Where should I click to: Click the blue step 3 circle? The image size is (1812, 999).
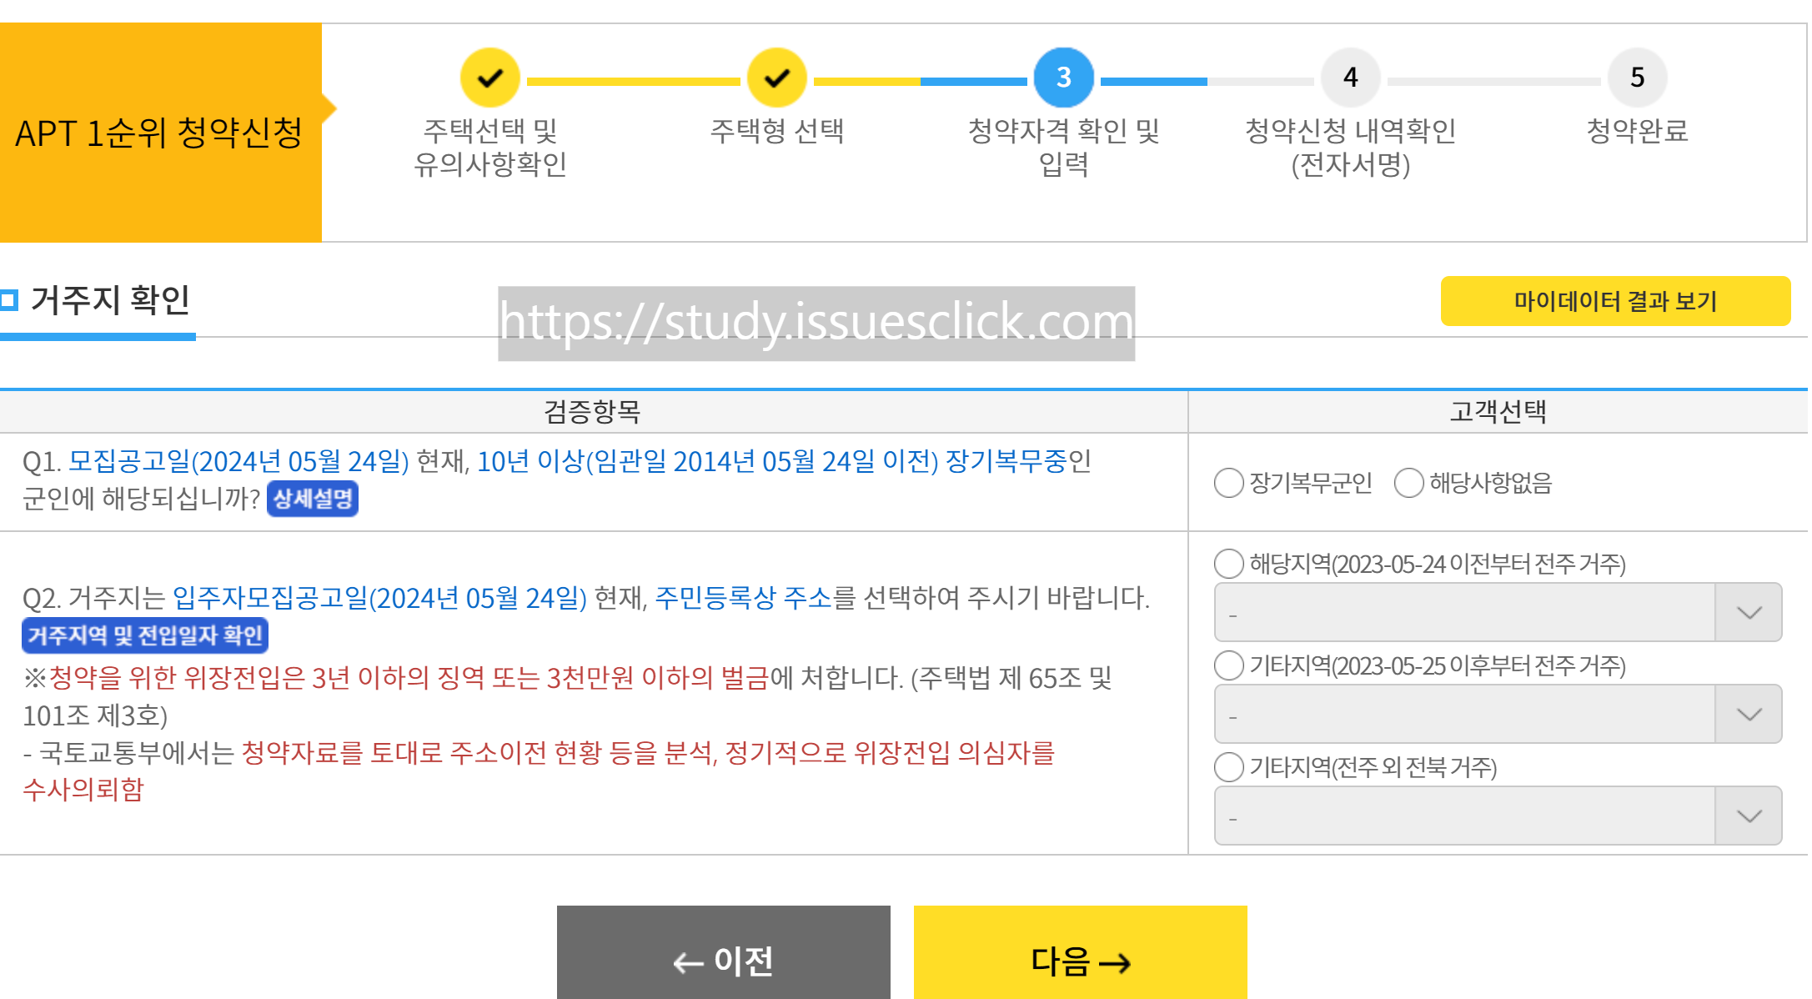1064,78
